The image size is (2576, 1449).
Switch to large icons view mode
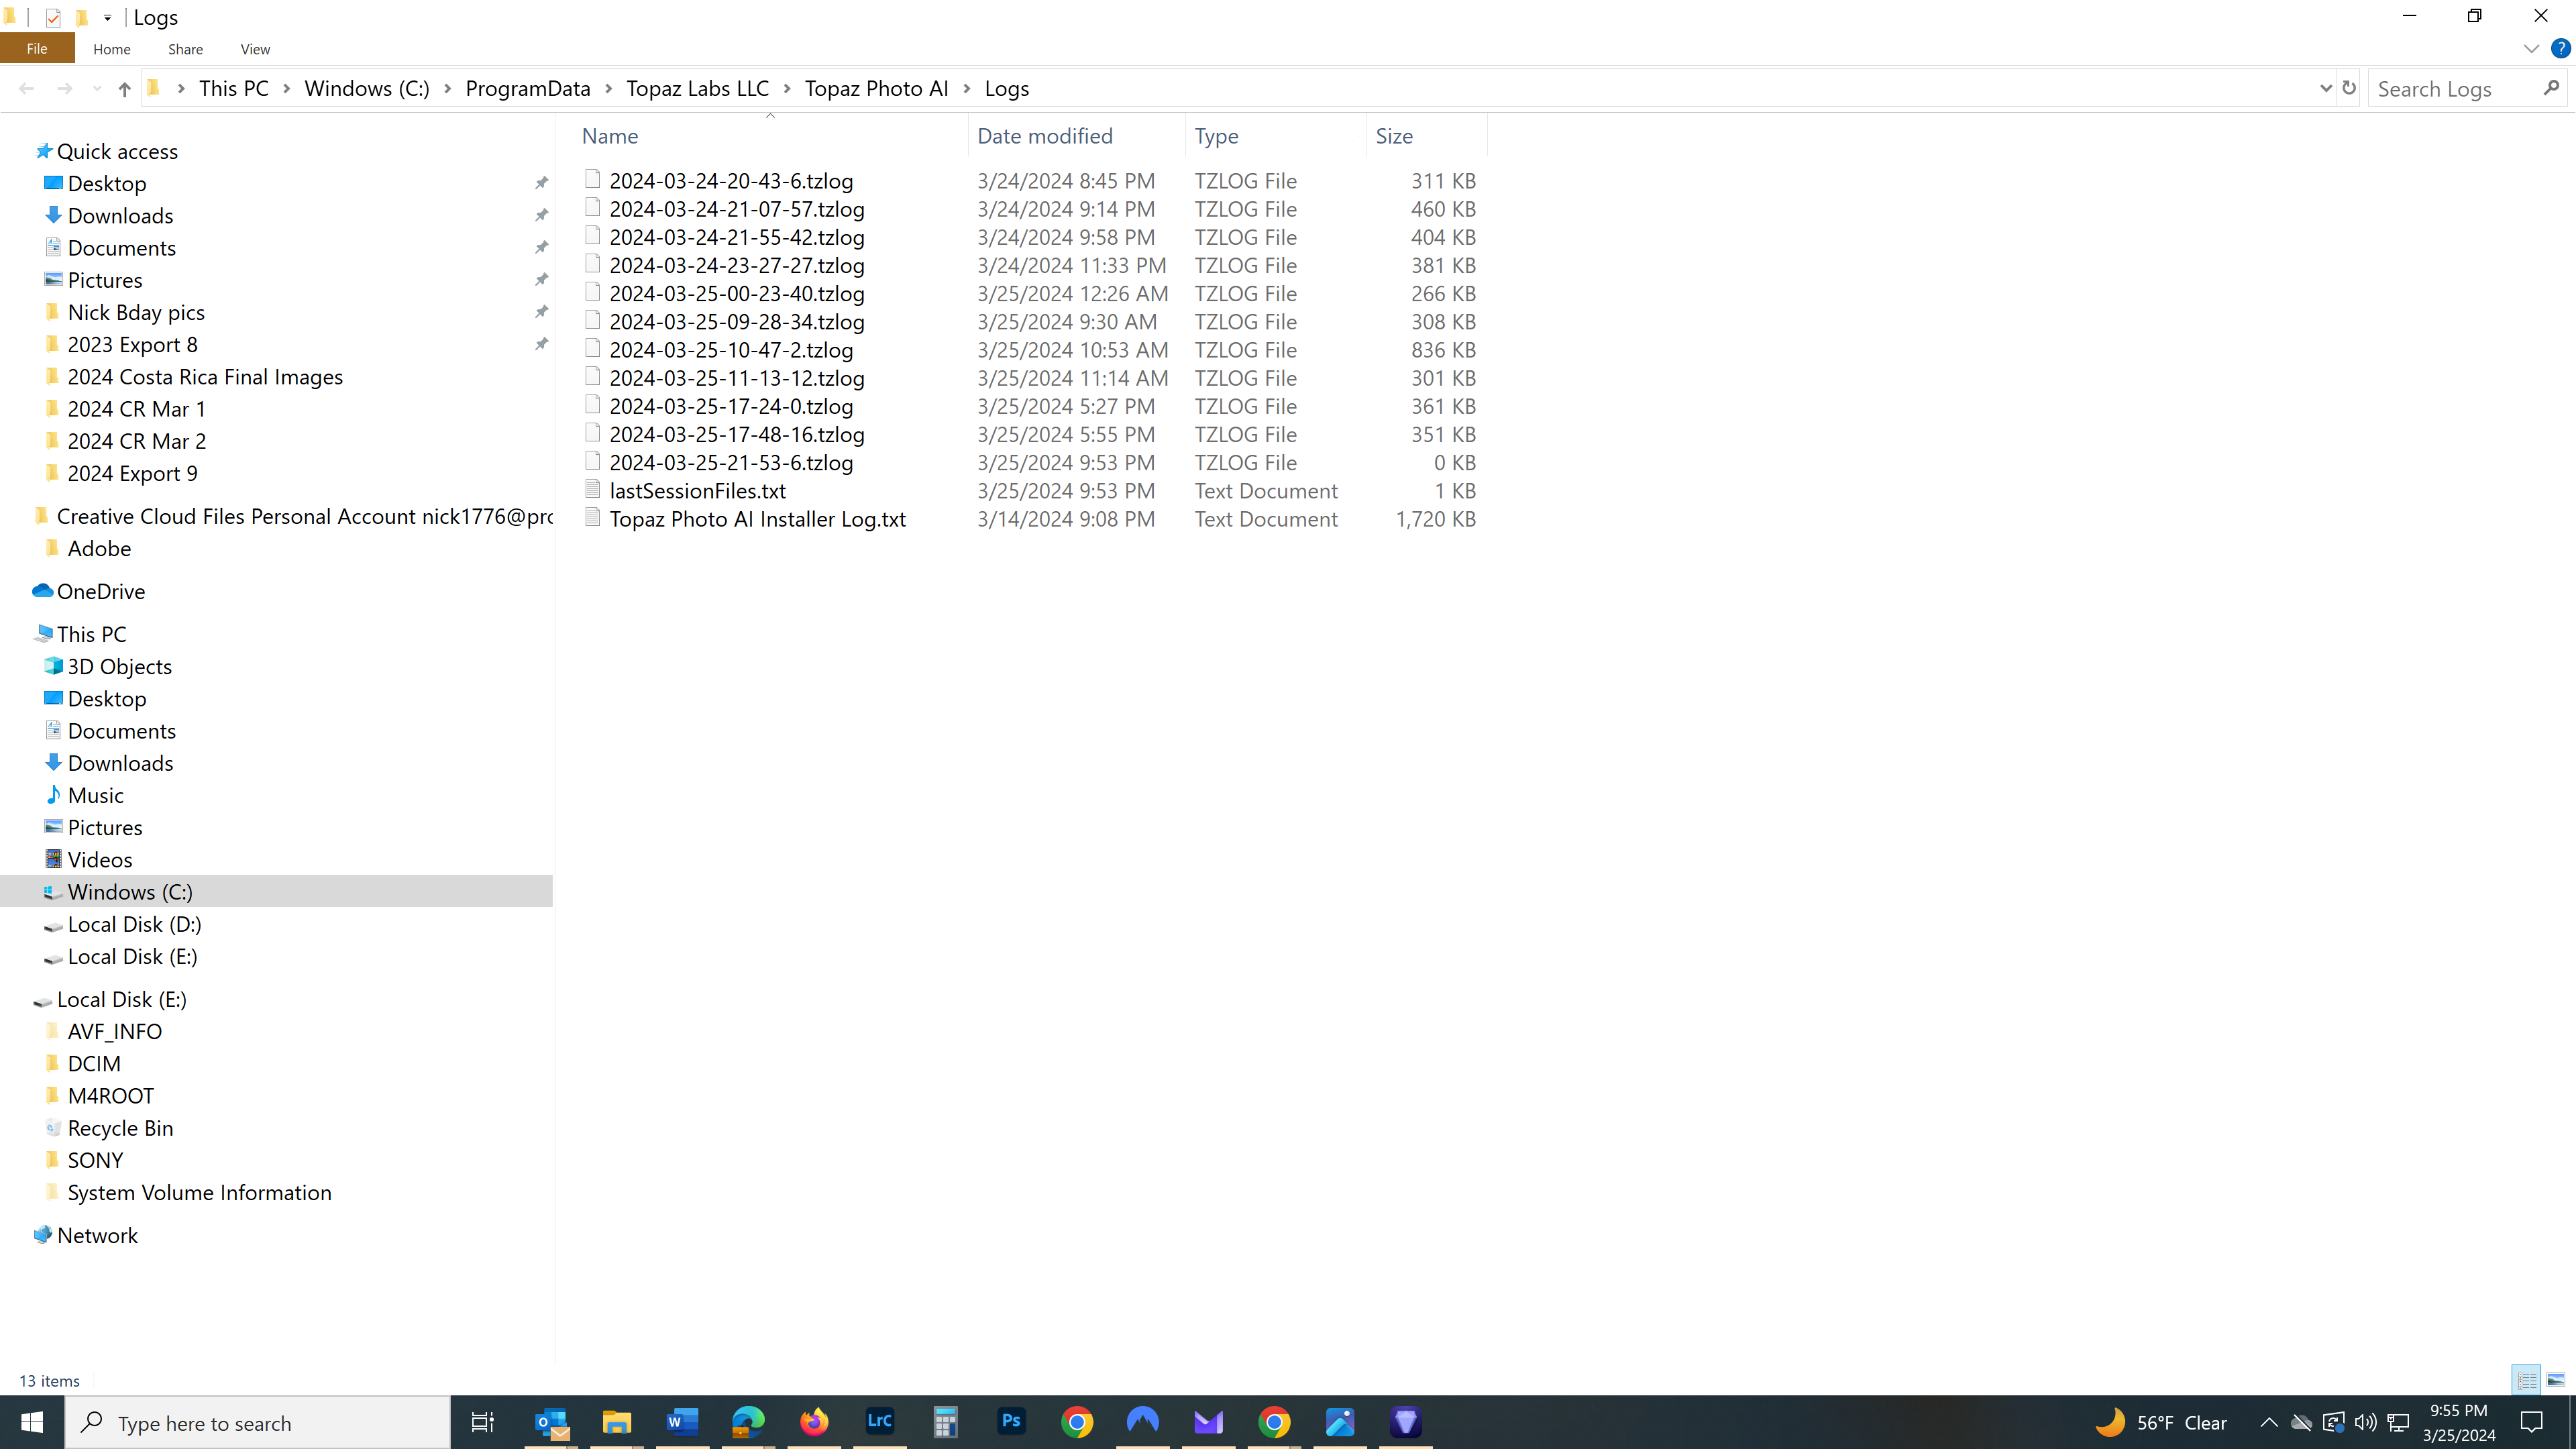tap(2555, 1380)
